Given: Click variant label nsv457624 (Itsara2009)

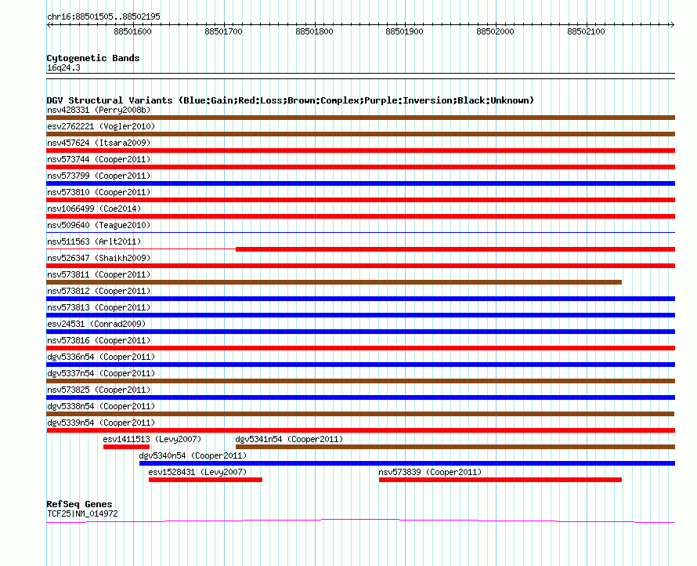Looking at the screenshot, I should point(99,143).
